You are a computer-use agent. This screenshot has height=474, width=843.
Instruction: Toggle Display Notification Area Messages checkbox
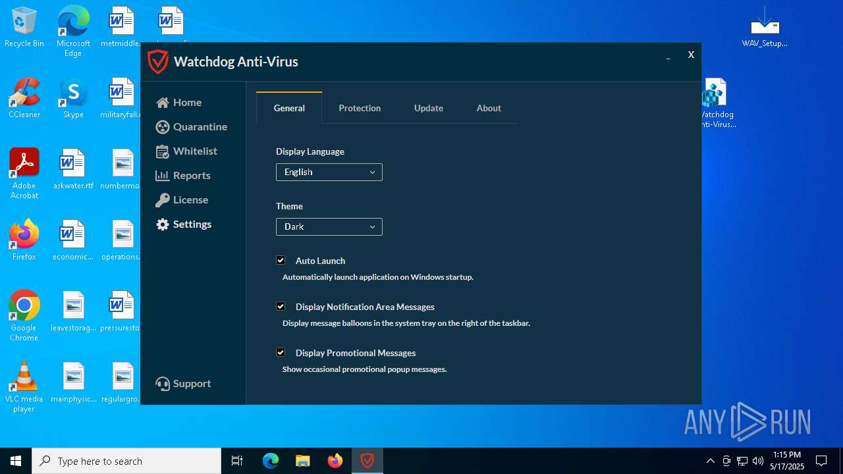[x=281, y=307]
